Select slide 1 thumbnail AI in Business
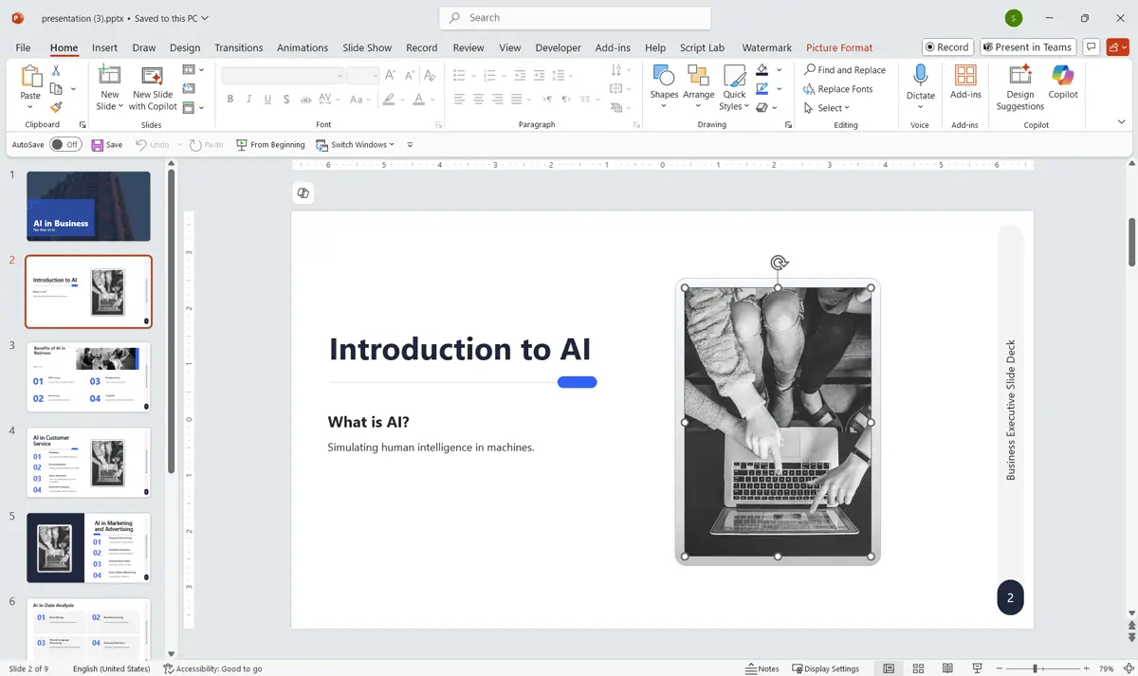1138x676 pixels. 88,206
